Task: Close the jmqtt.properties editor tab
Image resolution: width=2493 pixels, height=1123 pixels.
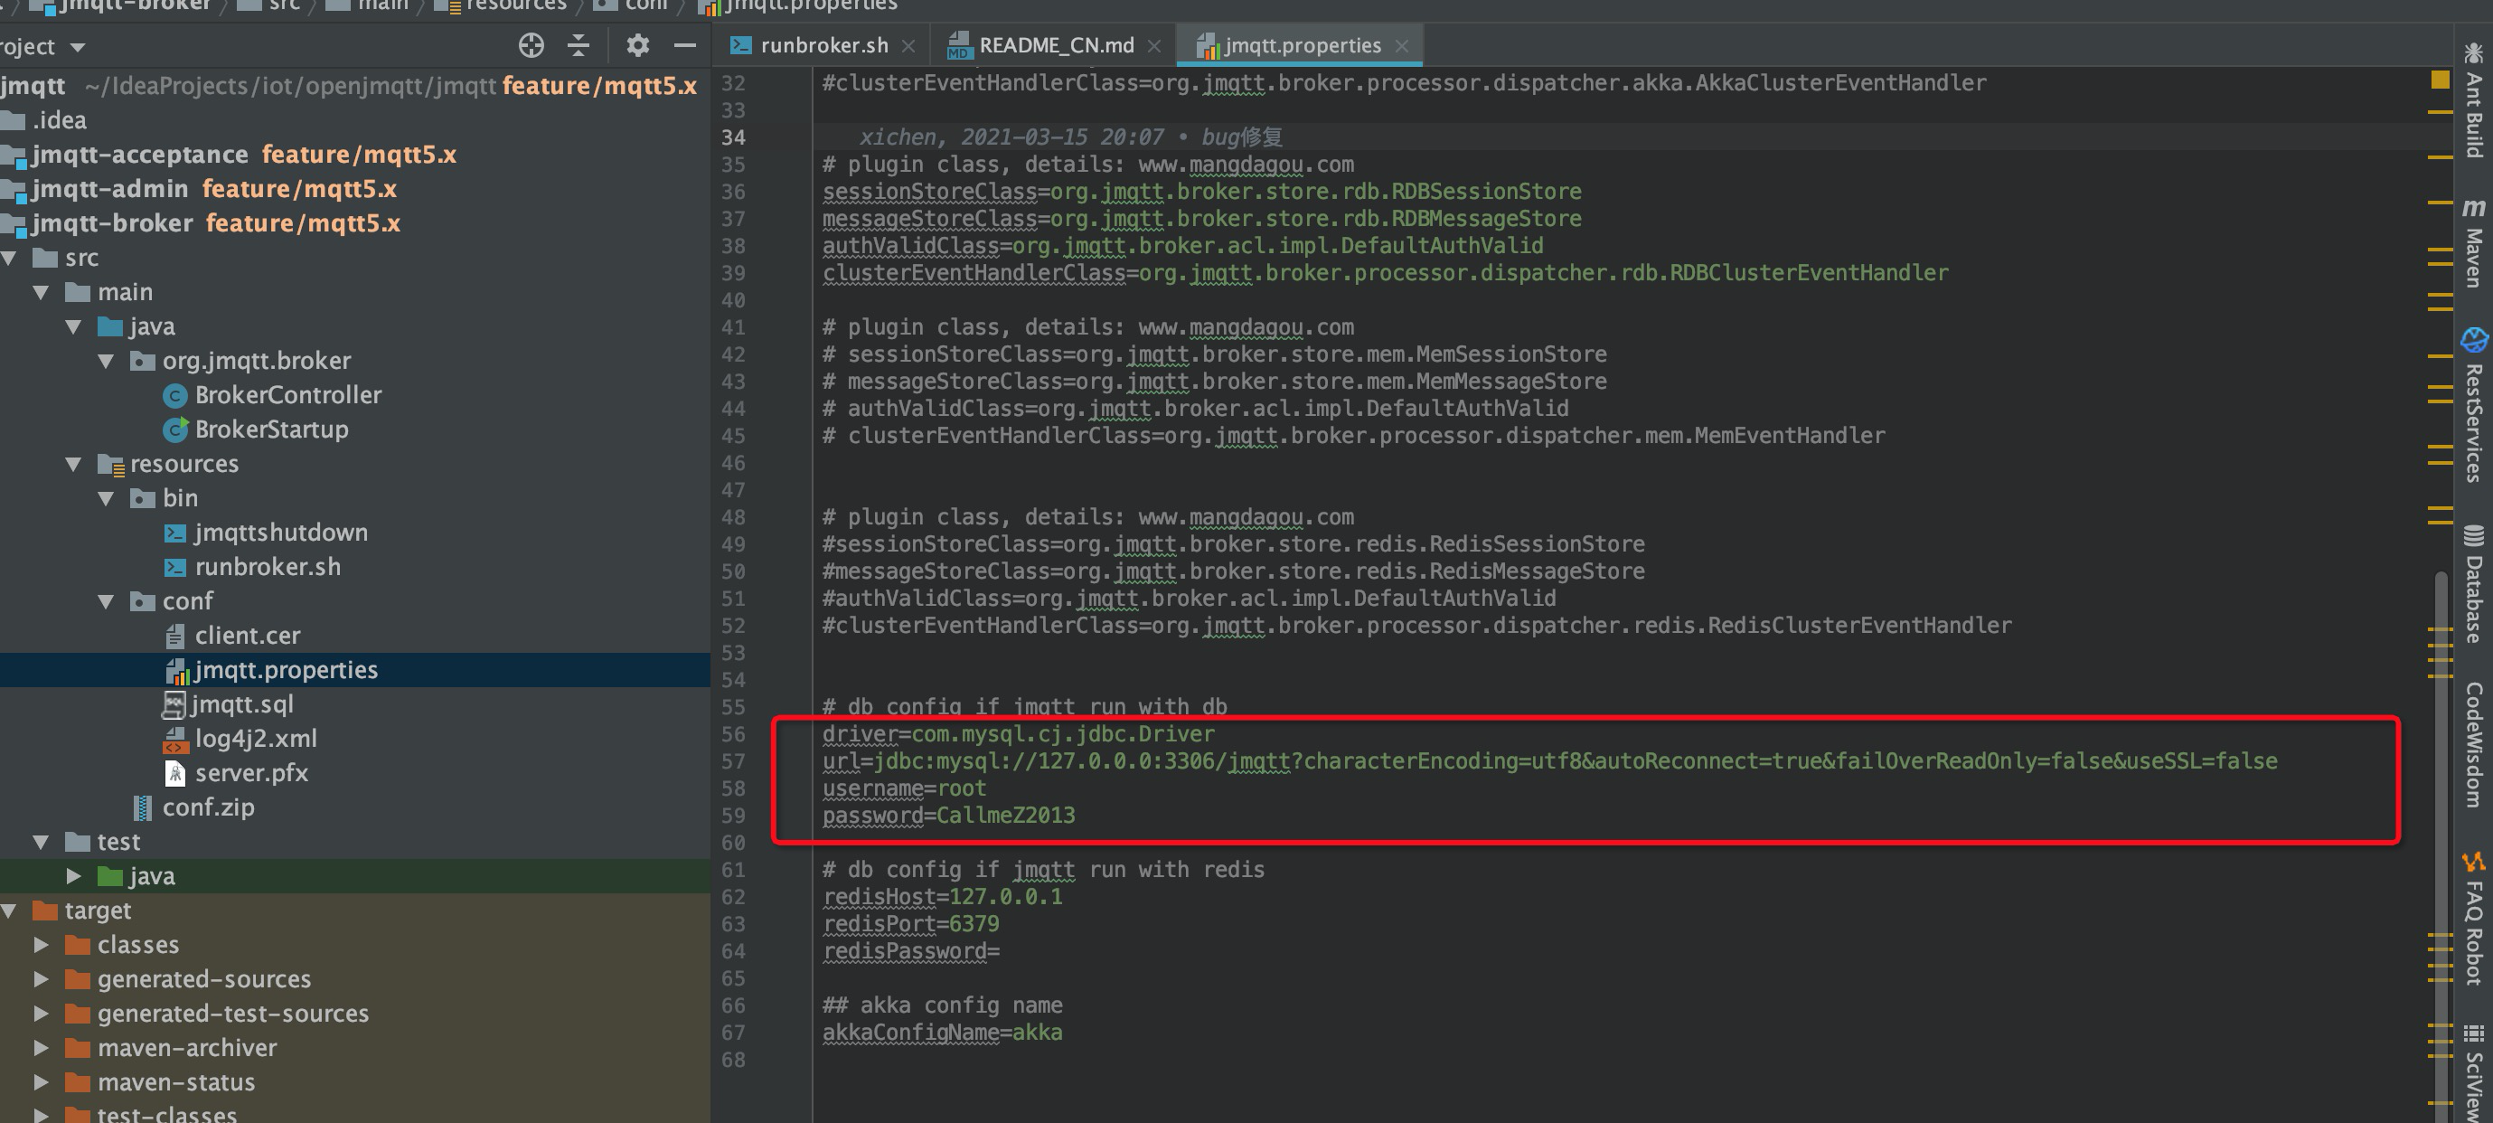Action: tap(1402, 45)
